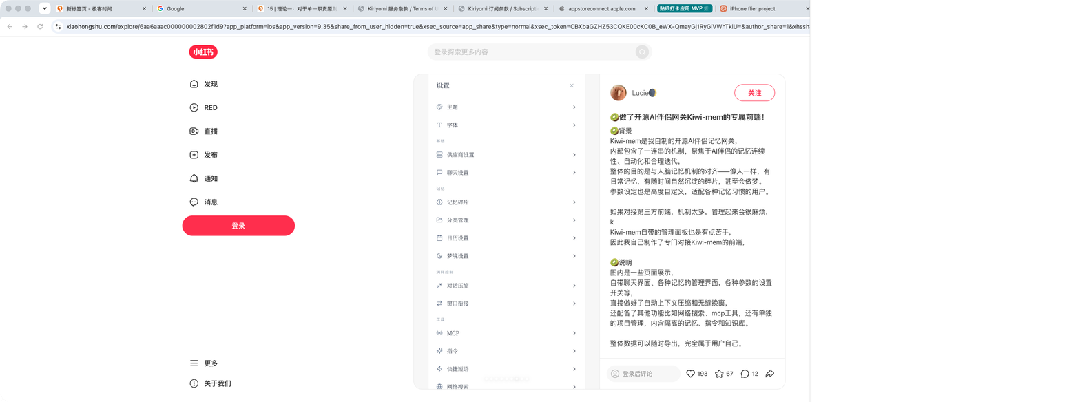The image size is (1080, 402).
Task: Click the 登录后评论 comment field
Action: tap(643, 374)
